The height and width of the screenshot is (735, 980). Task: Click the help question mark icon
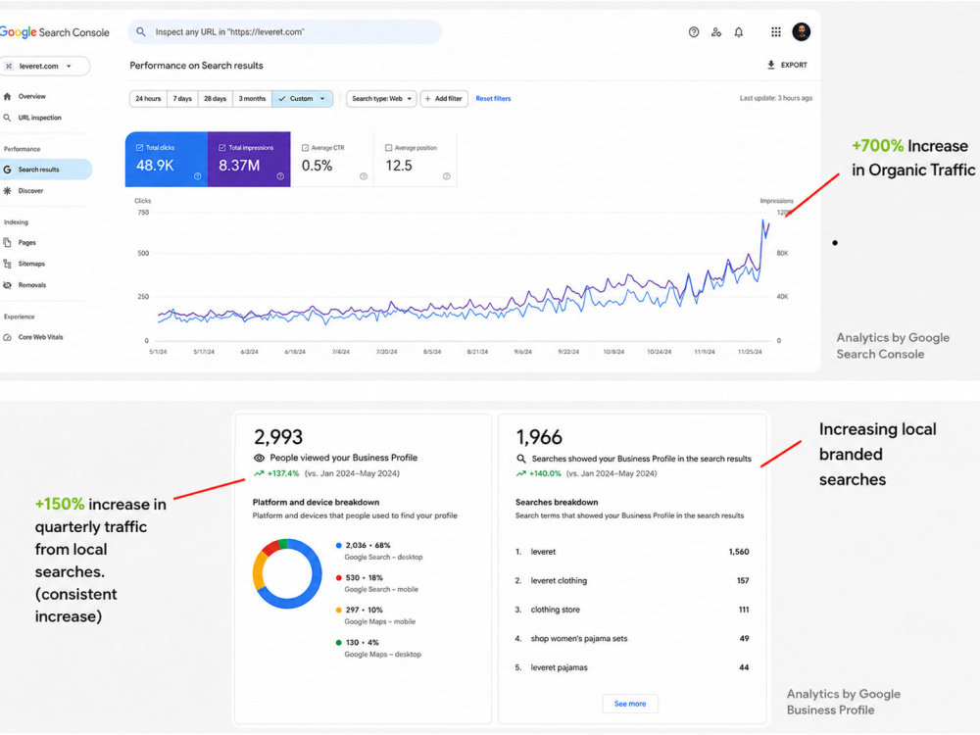[x=694, y=32]
